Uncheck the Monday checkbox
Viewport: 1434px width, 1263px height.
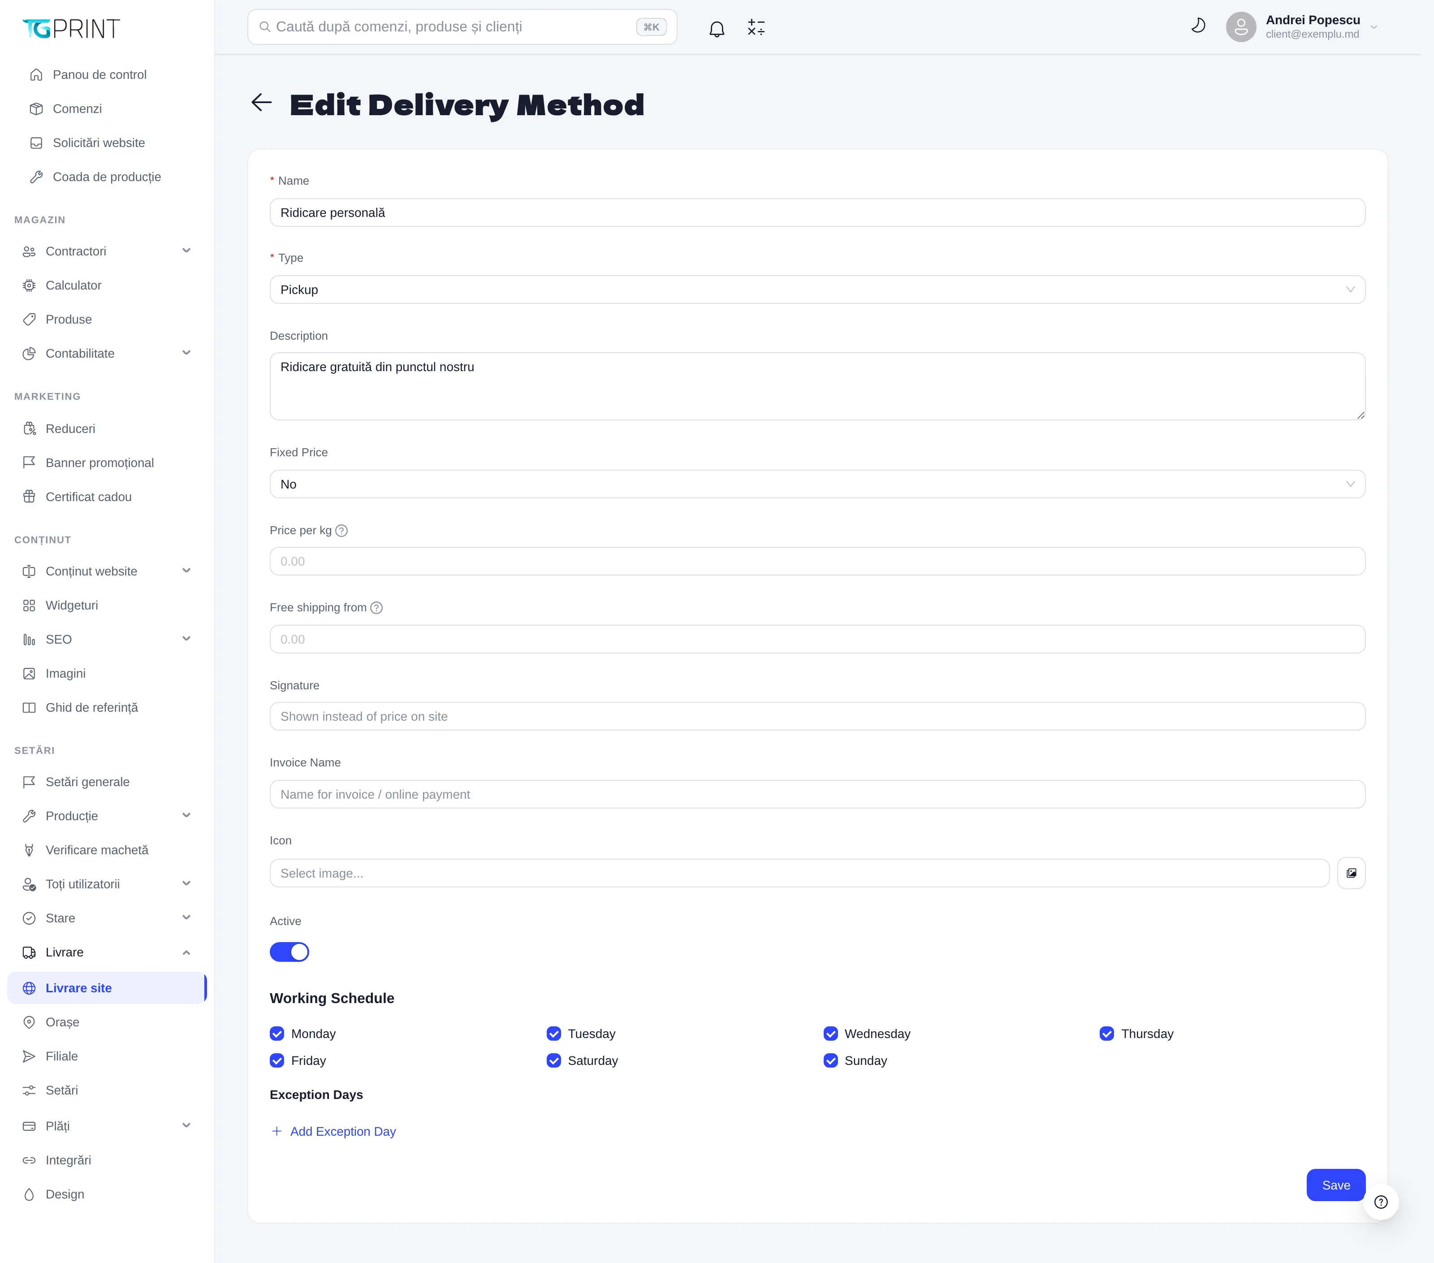277,1034
